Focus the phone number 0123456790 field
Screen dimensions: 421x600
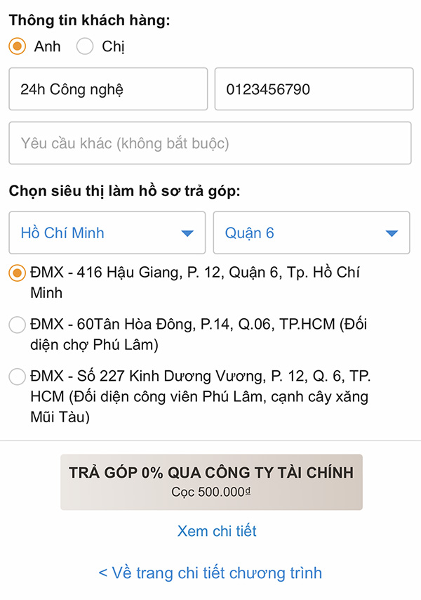[x=314, y=89]
